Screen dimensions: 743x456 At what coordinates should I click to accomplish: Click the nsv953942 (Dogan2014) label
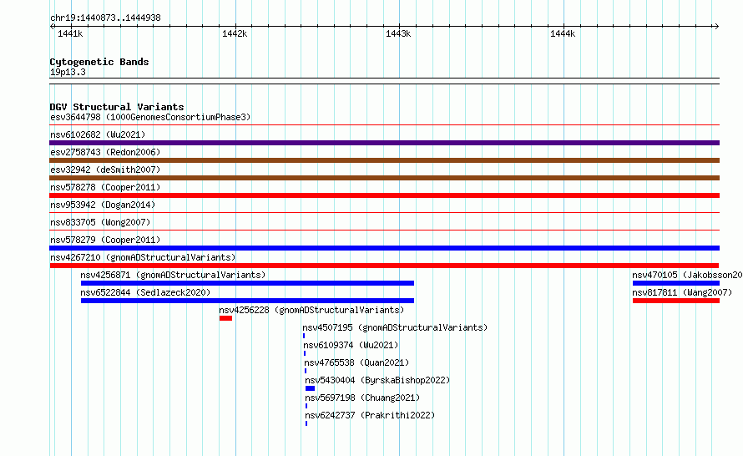pyautogui.click(x=103, y=205)
